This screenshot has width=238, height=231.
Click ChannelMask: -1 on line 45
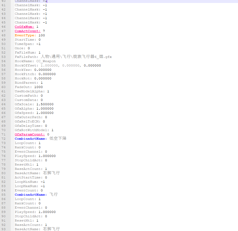pos(31,22)
